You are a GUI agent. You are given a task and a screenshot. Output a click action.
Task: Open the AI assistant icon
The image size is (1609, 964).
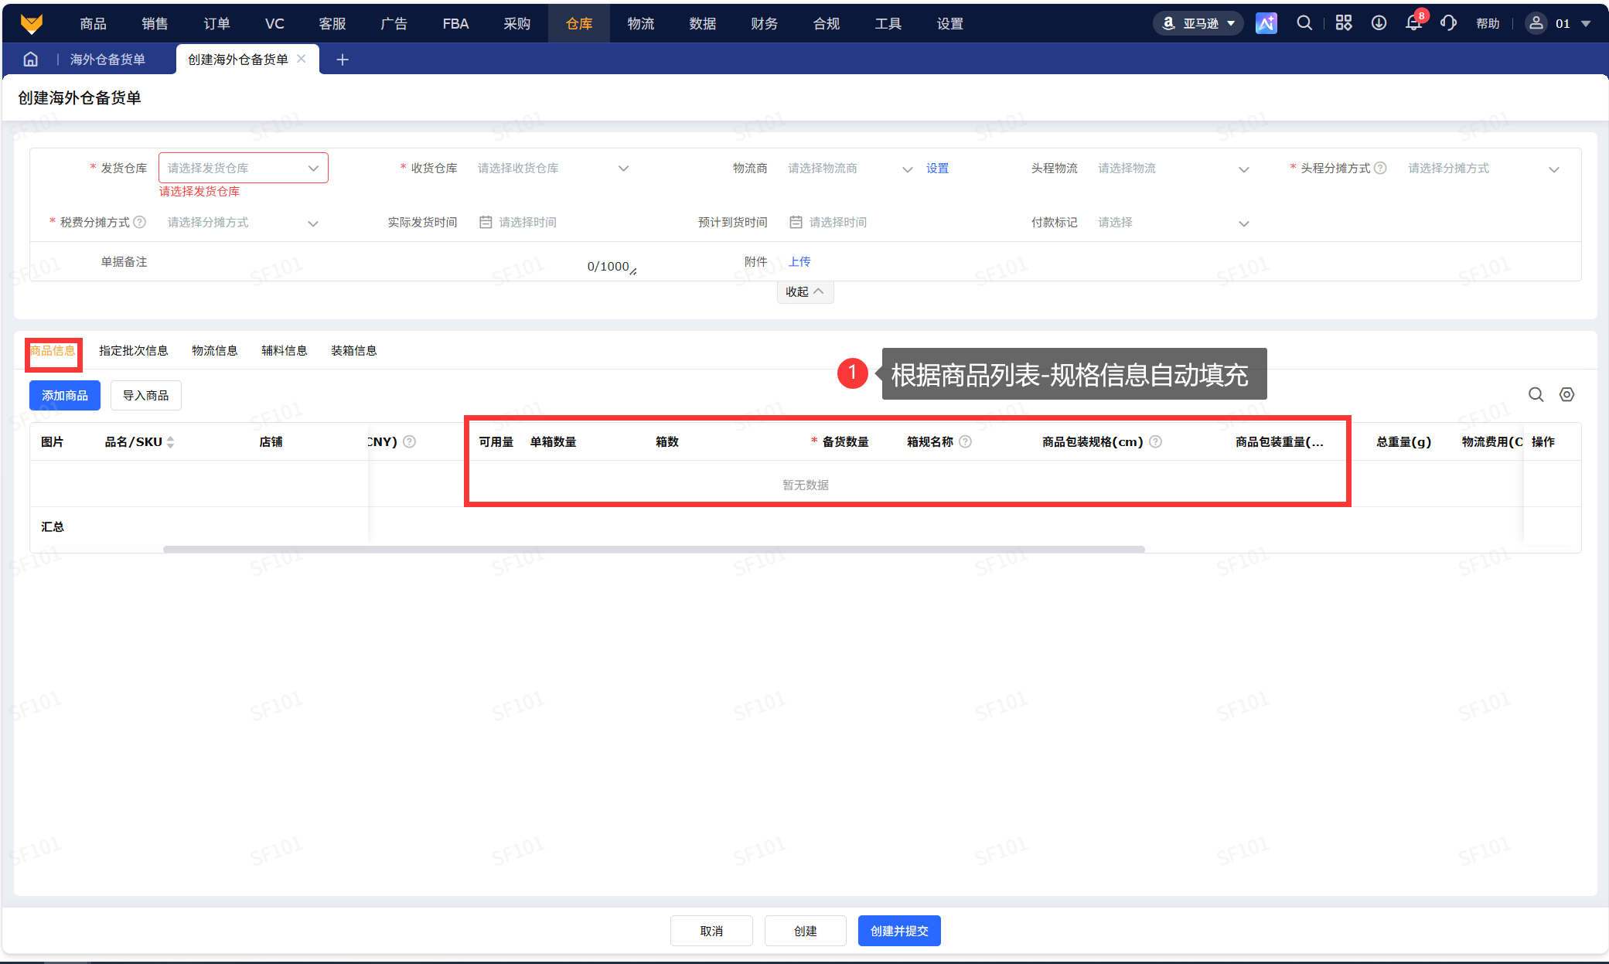click(1266, 23)
